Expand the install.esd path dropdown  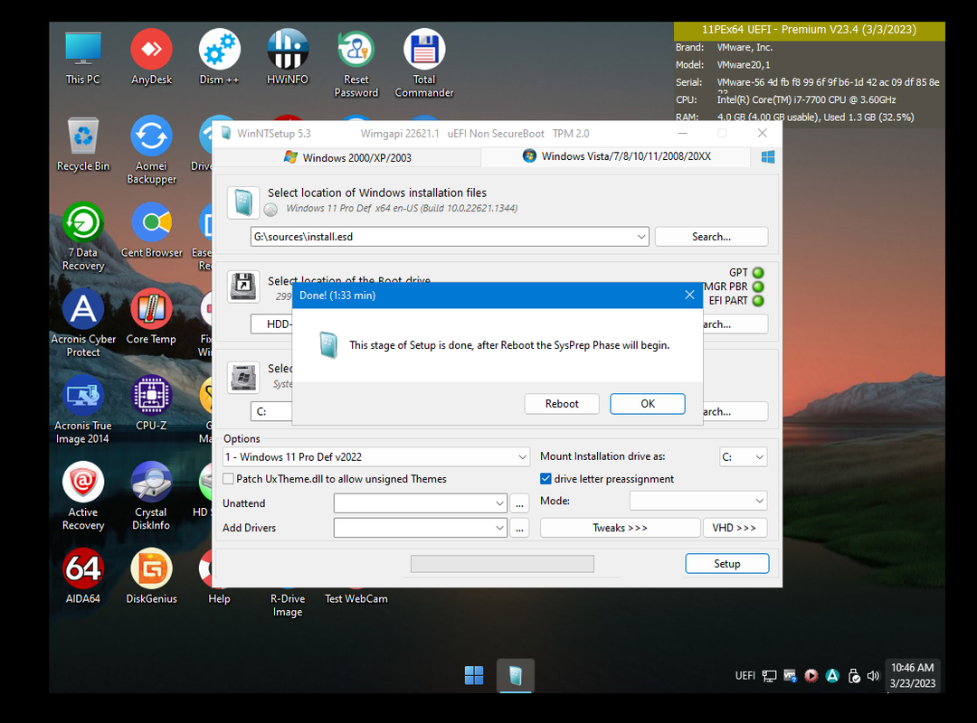click(641, 237)
